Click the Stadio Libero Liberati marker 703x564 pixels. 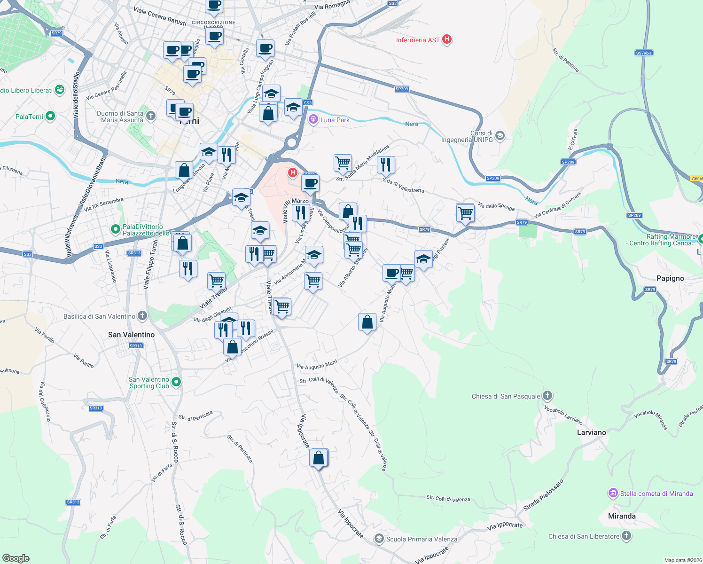click(x=59, y=89)
